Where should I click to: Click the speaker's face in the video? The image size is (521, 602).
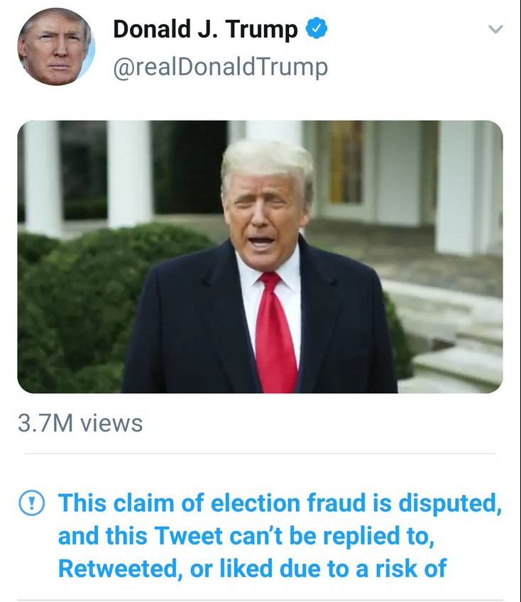pos(266,213)
